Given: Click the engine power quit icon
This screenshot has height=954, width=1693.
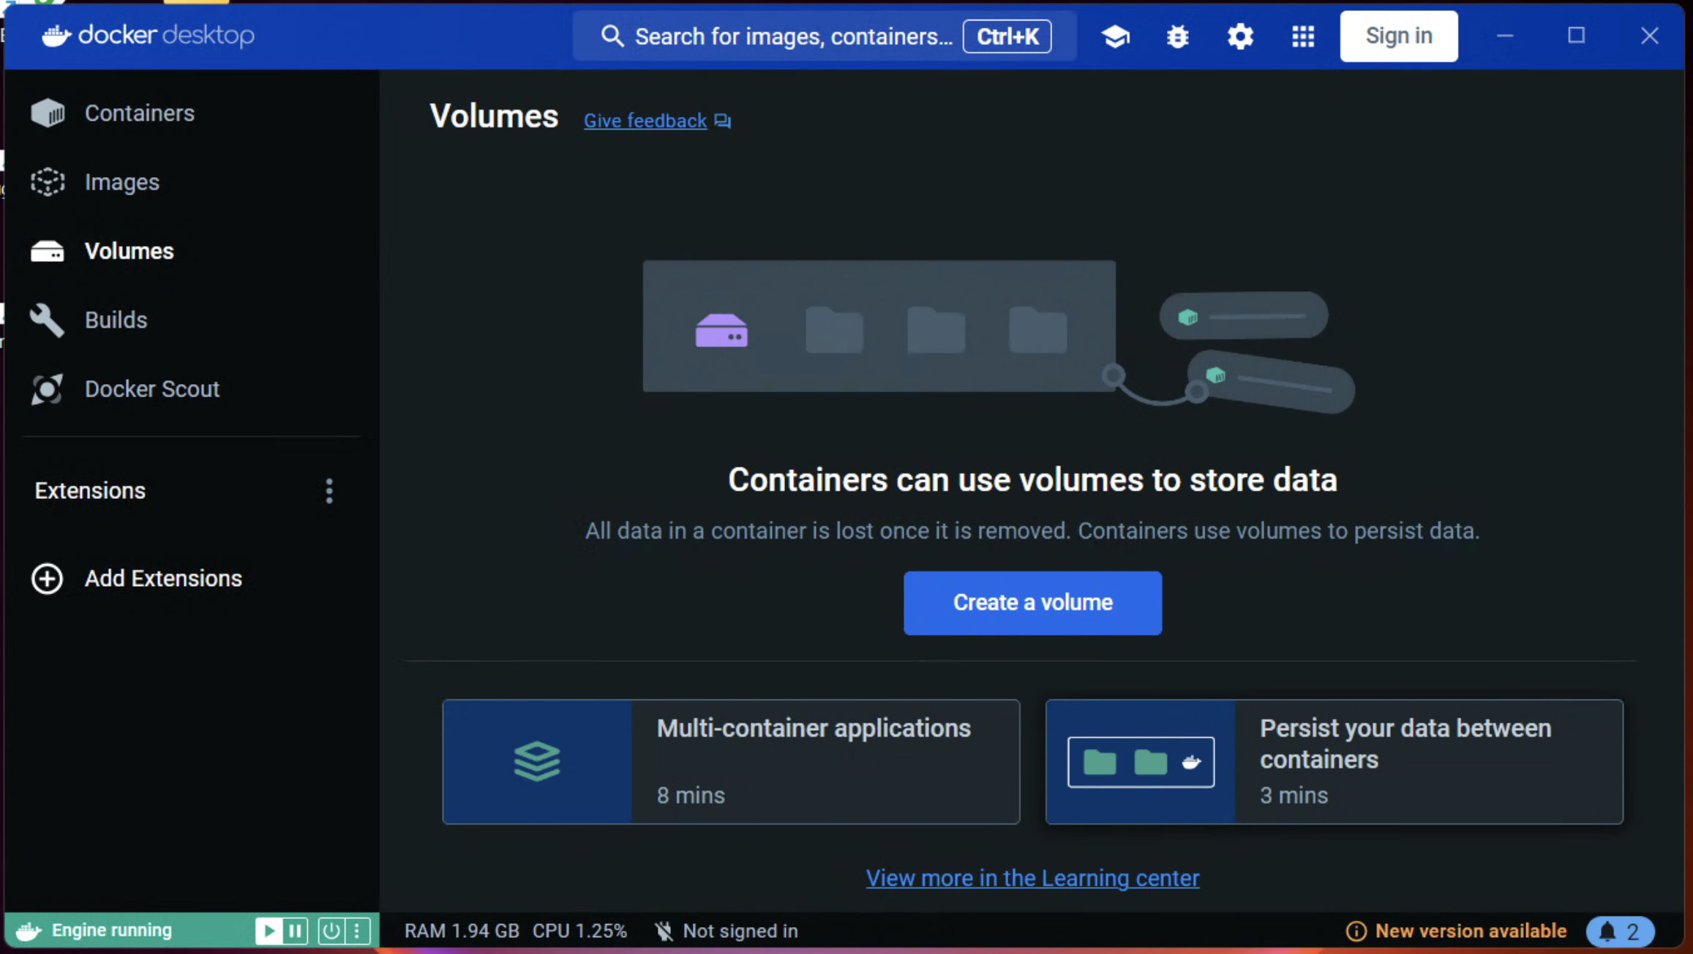Looking at the screenshot, I should coord(331,931).
